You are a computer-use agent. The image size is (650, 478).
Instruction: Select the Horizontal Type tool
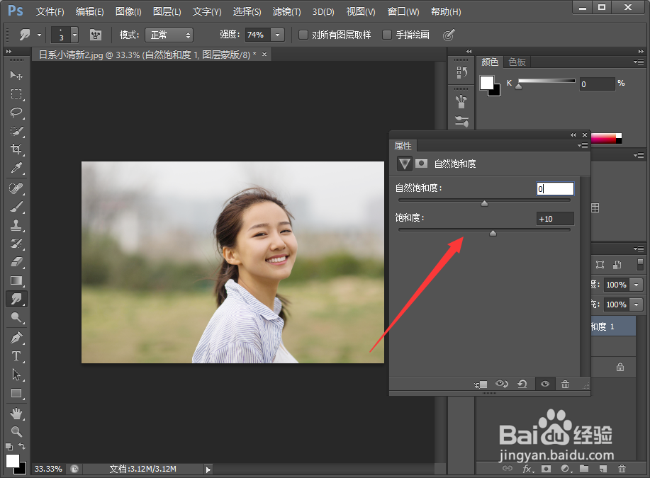point(16,356)
